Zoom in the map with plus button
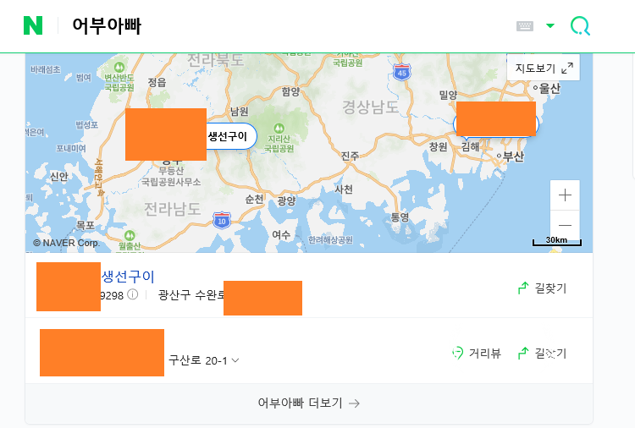The width and height of the screenshot is (635, 428). coord(565,195)
